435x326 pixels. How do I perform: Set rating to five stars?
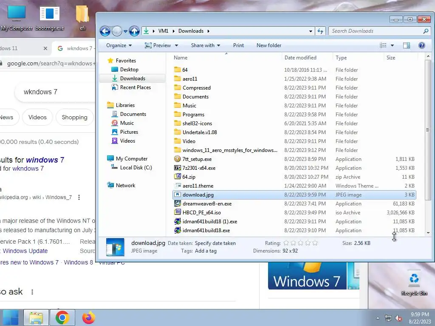[x=315, y=243]
